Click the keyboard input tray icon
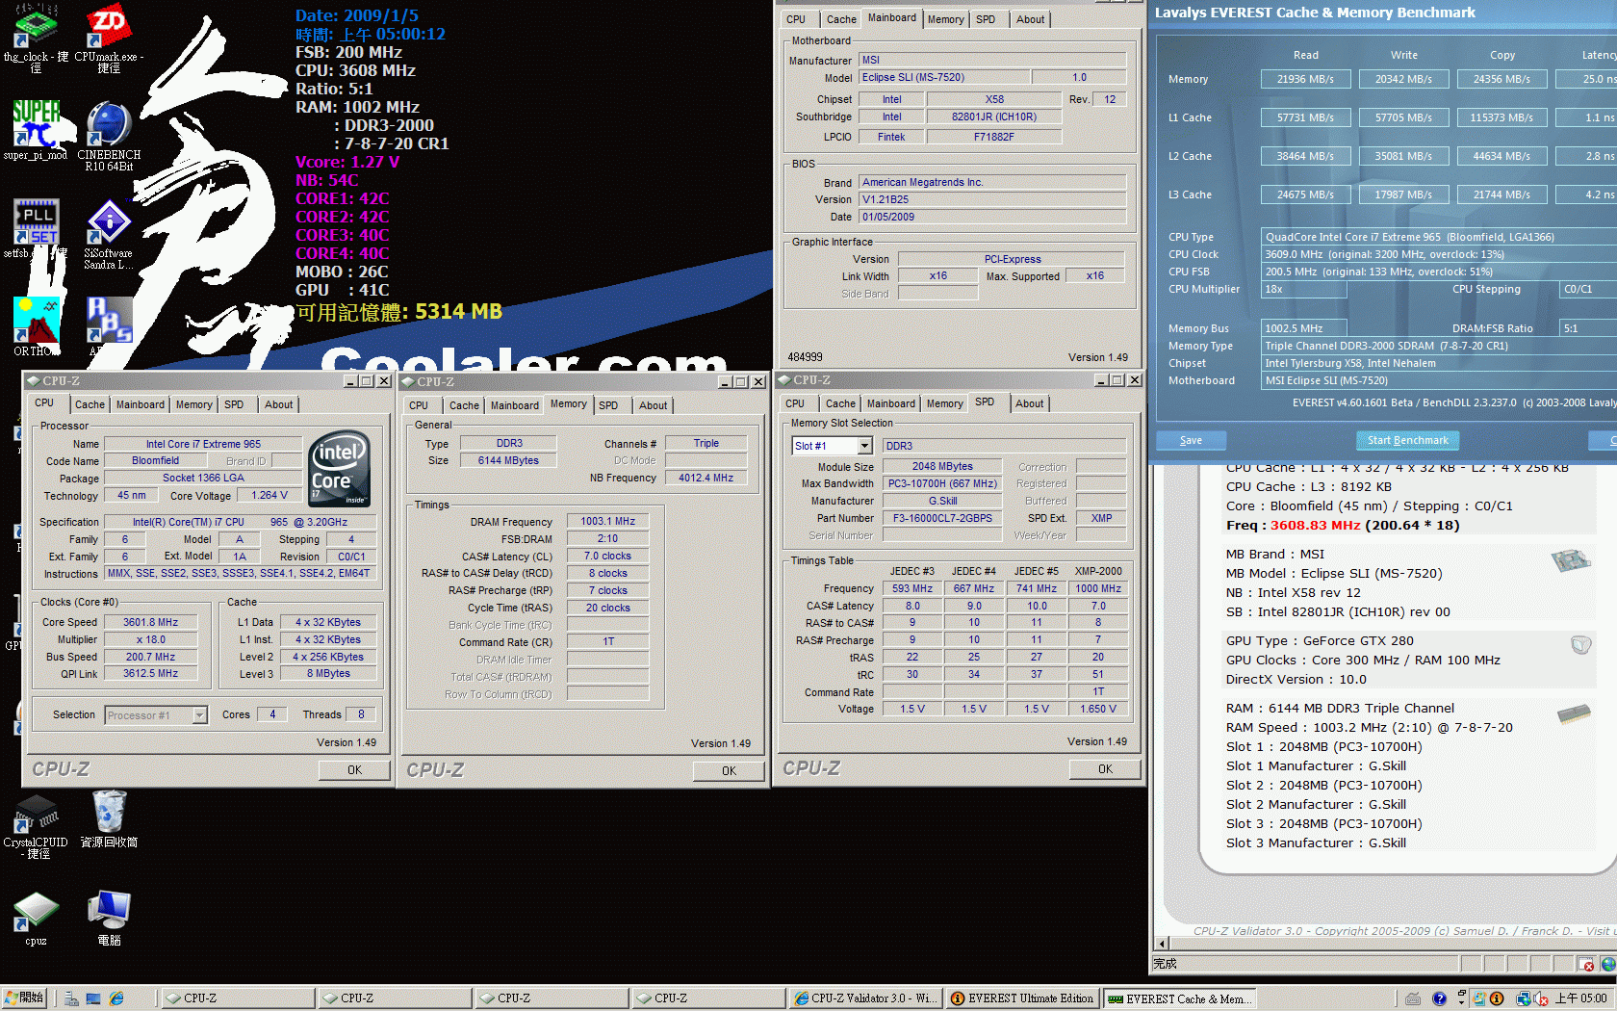1617x1011 pixels. tap(1412, 998)
